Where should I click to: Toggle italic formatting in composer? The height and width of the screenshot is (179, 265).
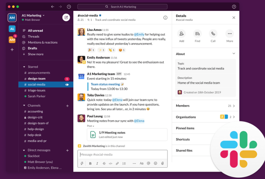click(97, 163)
